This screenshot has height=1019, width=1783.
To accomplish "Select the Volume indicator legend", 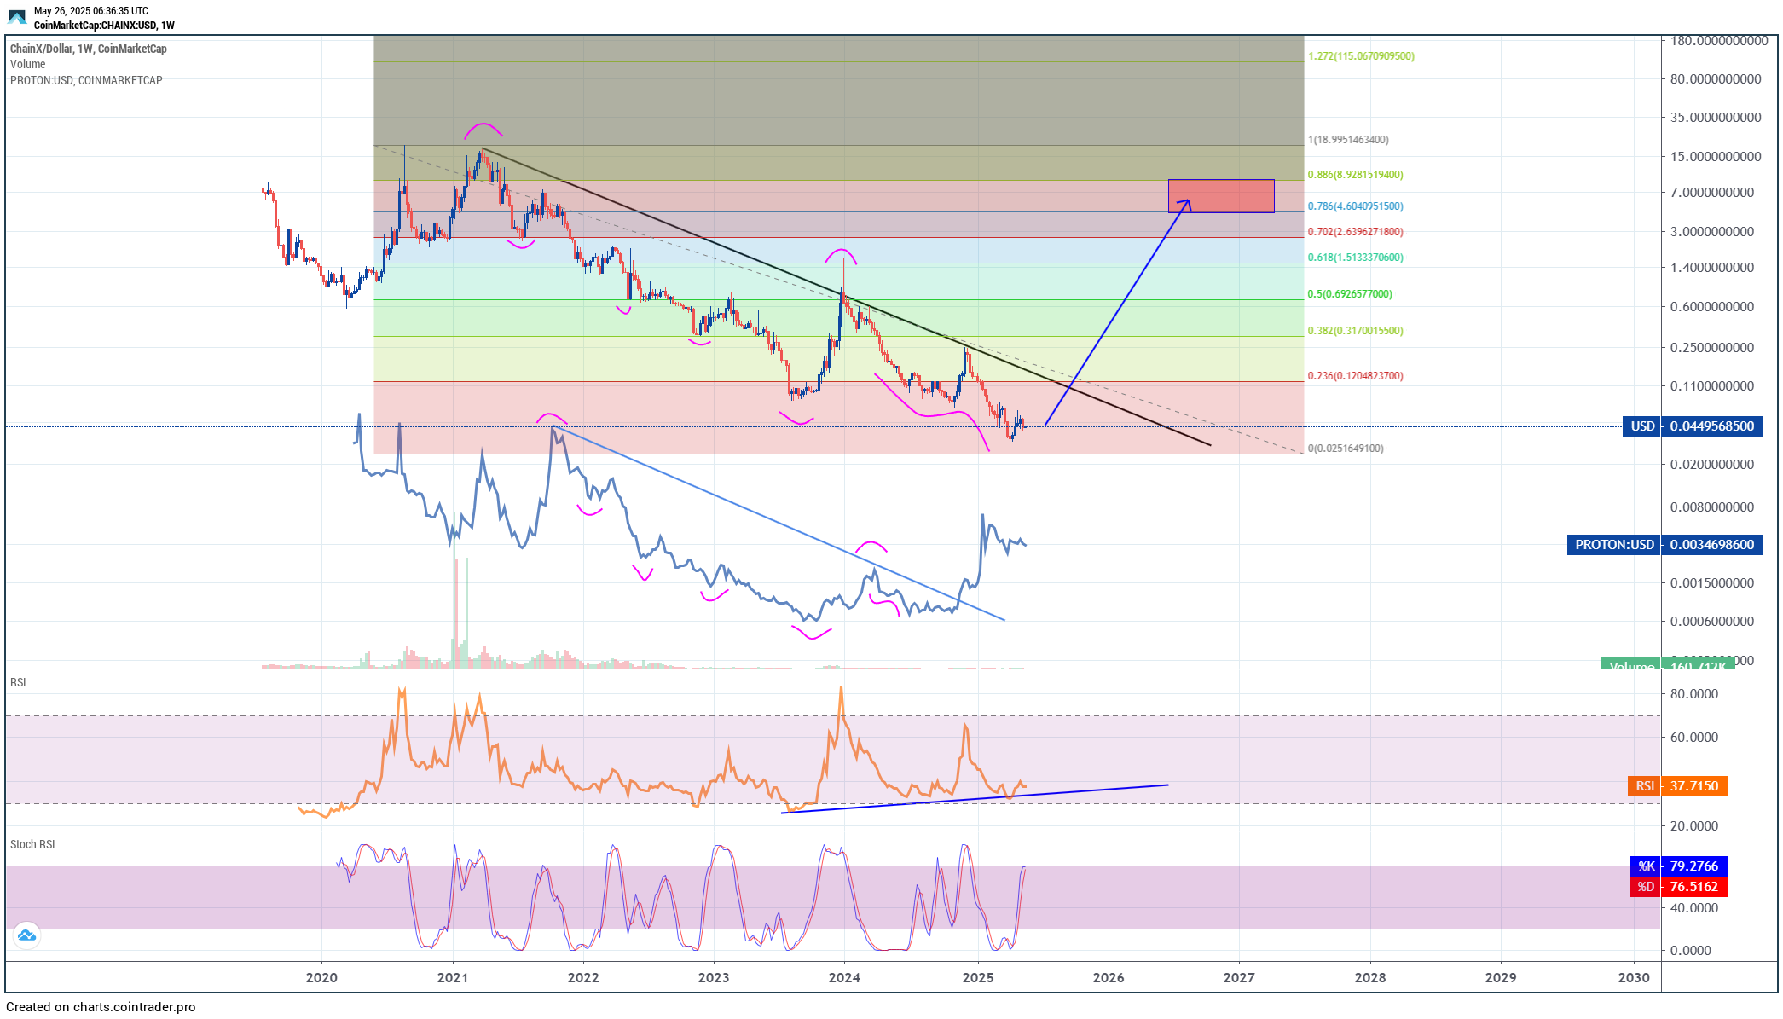I will (28, 64).
